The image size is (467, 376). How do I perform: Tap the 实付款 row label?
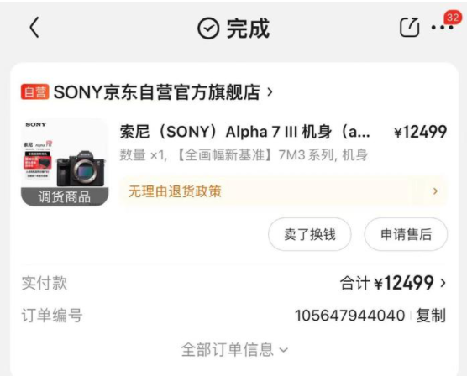click(x=45, y=283)
